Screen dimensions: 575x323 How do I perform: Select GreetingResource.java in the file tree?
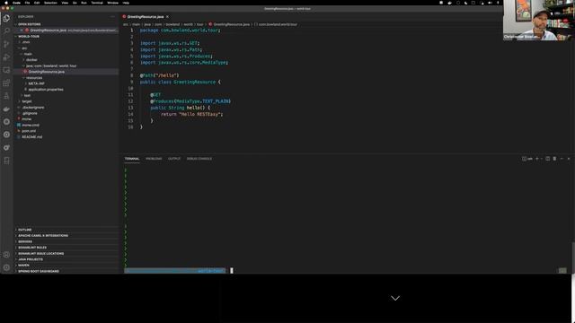coord(46,72)
